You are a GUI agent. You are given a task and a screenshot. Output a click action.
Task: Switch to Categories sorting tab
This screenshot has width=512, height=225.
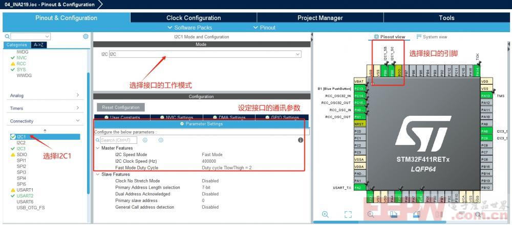click(x=17, y=45)
